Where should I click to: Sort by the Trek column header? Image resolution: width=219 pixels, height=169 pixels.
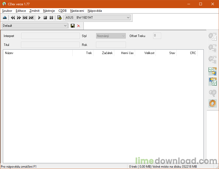(83, 53)
